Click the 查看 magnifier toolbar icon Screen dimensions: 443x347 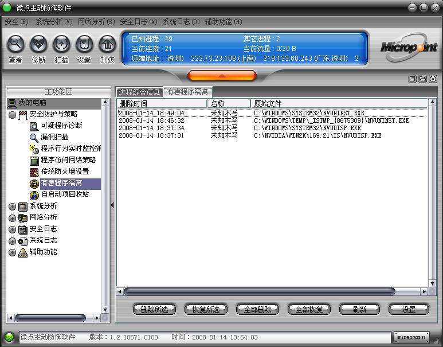[x=15, y=44]
